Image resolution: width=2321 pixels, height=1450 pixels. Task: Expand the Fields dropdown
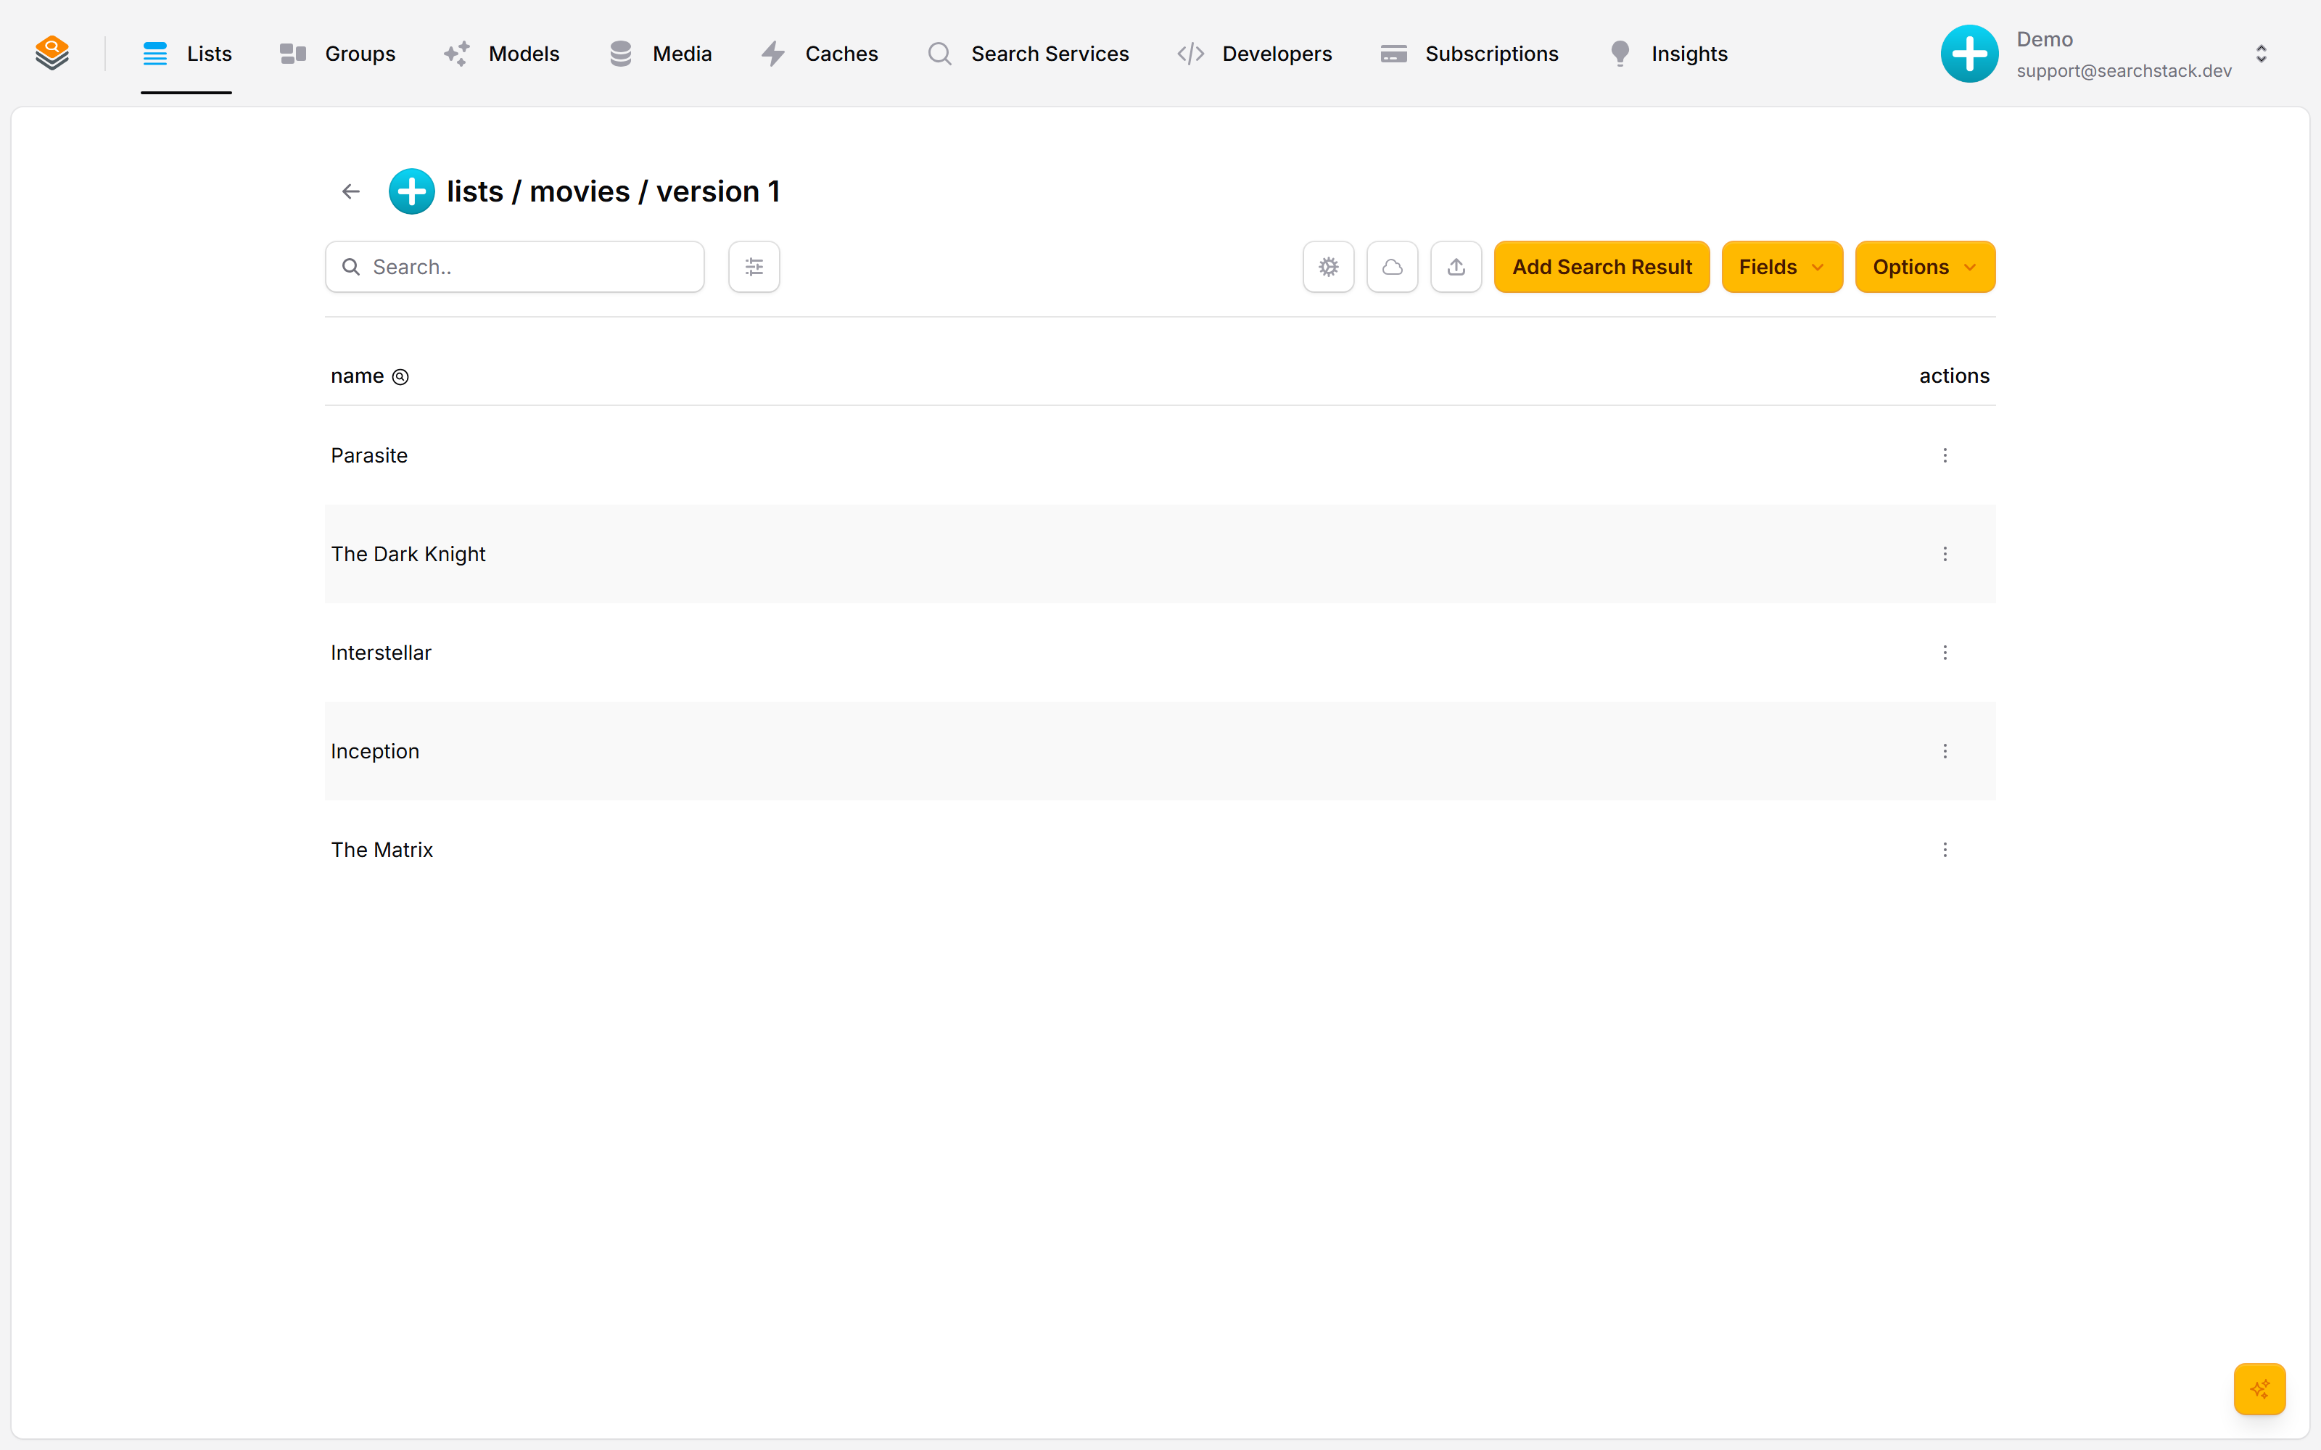pos(1782,267)
